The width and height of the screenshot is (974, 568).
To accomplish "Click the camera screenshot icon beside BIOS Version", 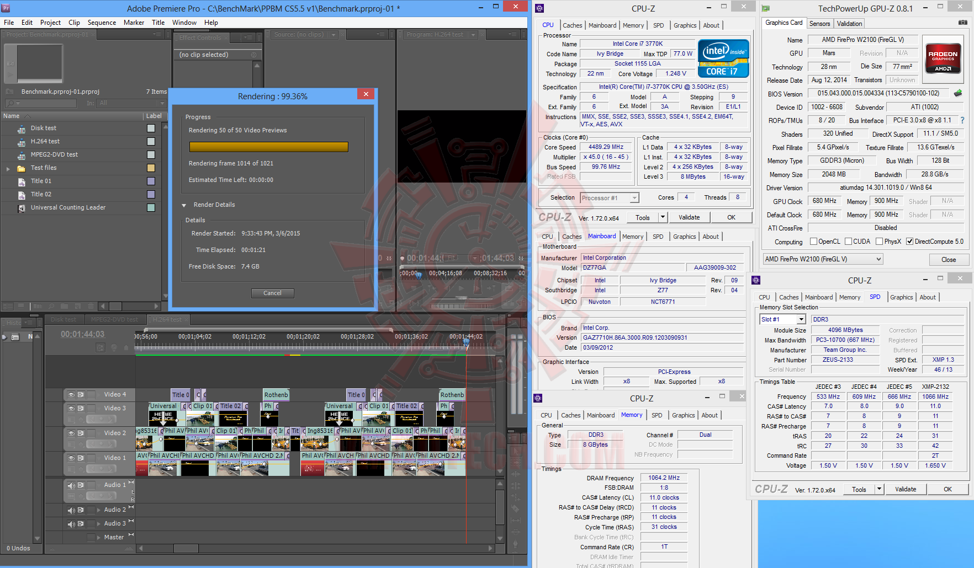I will pos(959,93).
